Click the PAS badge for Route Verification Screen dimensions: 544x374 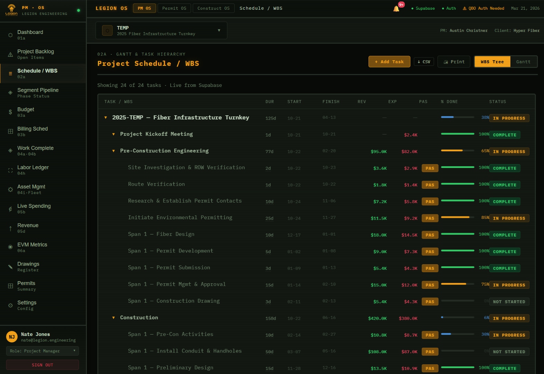coord(430,185)
